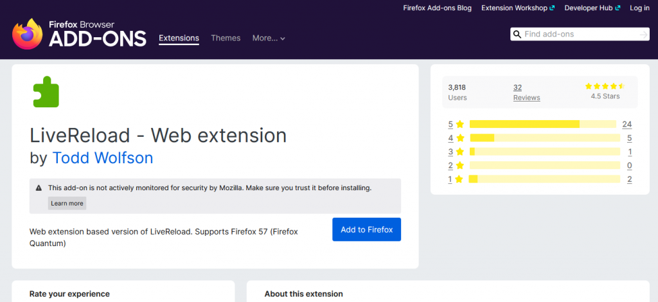The image size is (658, 302).
Task: Open Todd Wolfson's author page
Action: (103, 157)
